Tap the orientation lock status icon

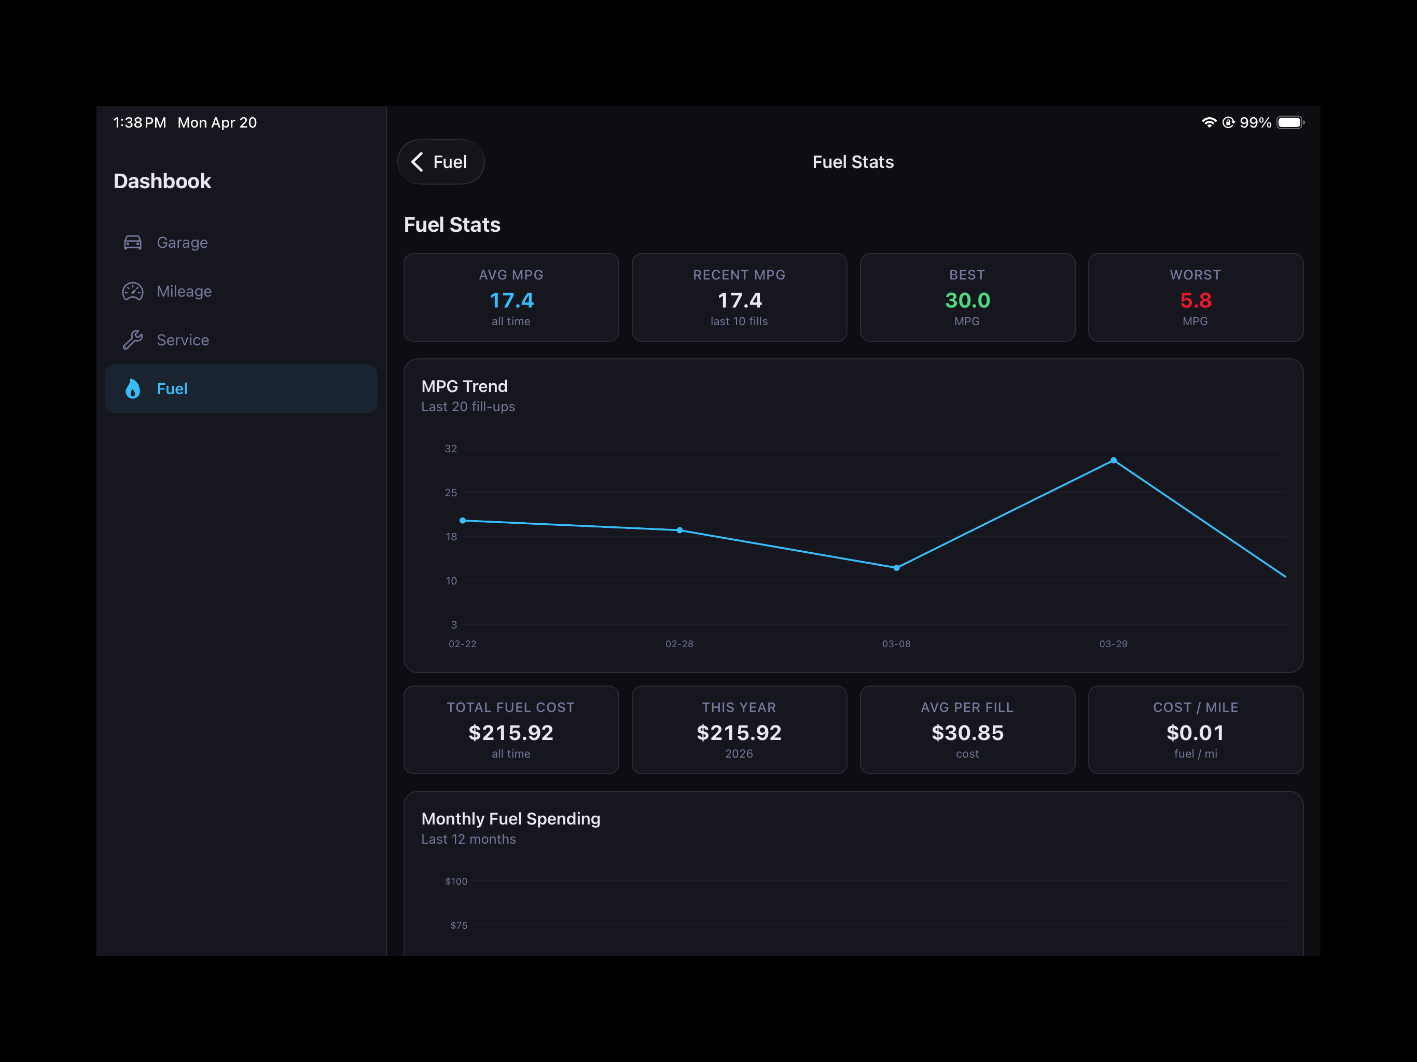[x=1228, y=122]
